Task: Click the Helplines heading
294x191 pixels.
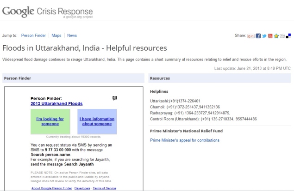Action: (159, 91)
